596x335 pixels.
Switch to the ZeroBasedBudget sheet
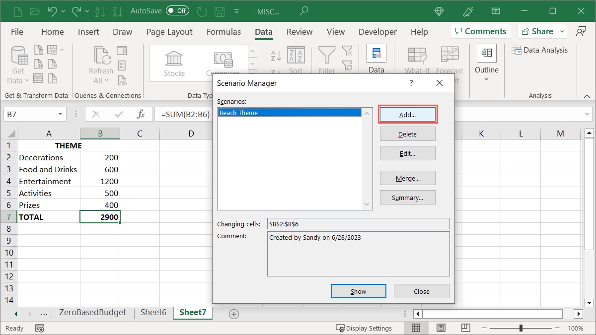[x=92, y=313]
